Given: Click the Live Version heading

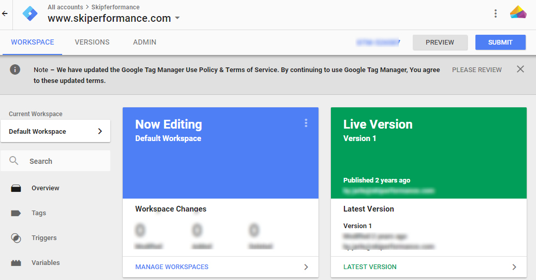Looking at the screenshot, I should pyautogui.click(x=378, y=124).
